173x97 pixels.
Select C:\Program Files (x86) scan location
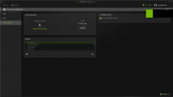tap(59, 45)
